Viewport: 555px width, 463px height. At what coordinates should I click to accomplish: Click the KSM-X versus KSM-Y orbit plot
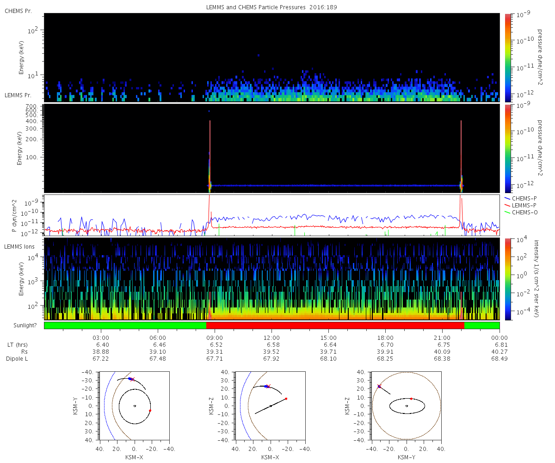point(134,406)
